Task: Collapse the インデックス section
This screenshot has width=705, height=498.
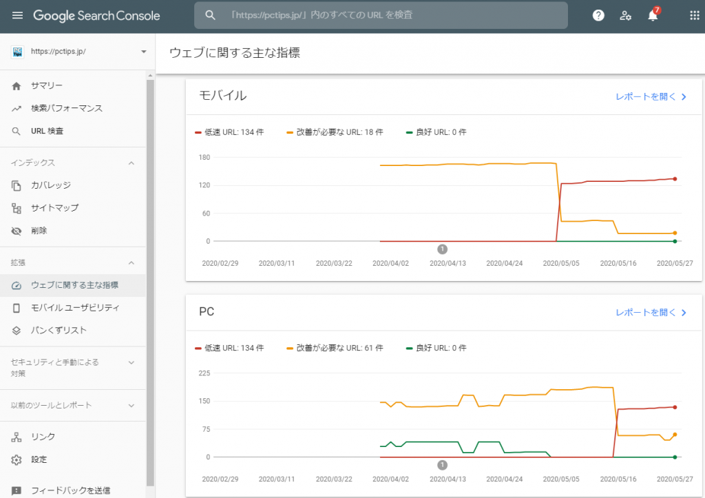Action: point(131,163)
